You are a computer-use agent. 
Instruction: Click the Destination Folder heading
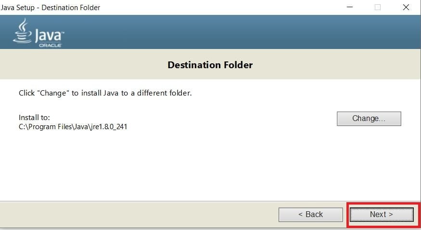[210, 65]
